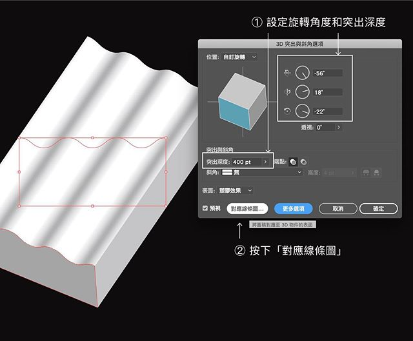The width and height of the screenshot is (413, 341).
Task: Click the 透視 perspective field showing 0°
Action: click(325, 128)
